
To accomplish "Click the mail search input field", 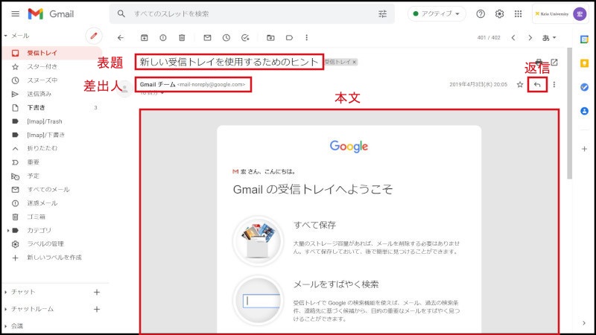I will coord(246,14).
